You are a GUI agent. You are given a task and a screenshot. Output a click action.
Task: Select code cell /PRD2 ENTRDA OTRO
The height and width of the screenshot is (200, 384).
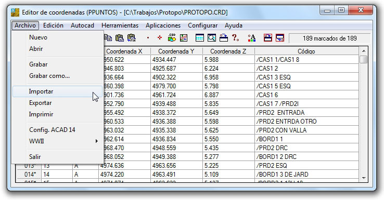click(x=306, y=121)
